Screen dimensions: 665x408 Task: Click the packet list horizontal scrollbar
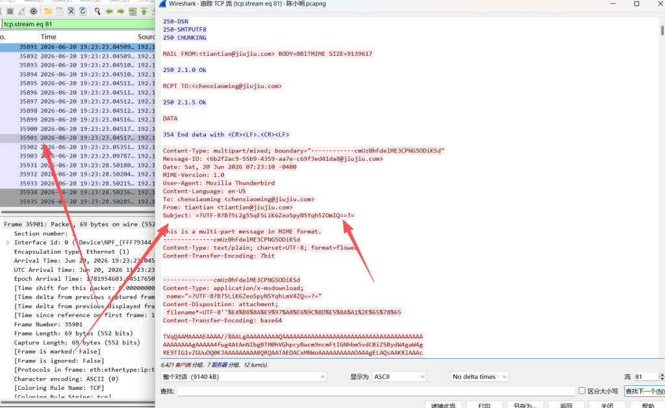(78, 212)
